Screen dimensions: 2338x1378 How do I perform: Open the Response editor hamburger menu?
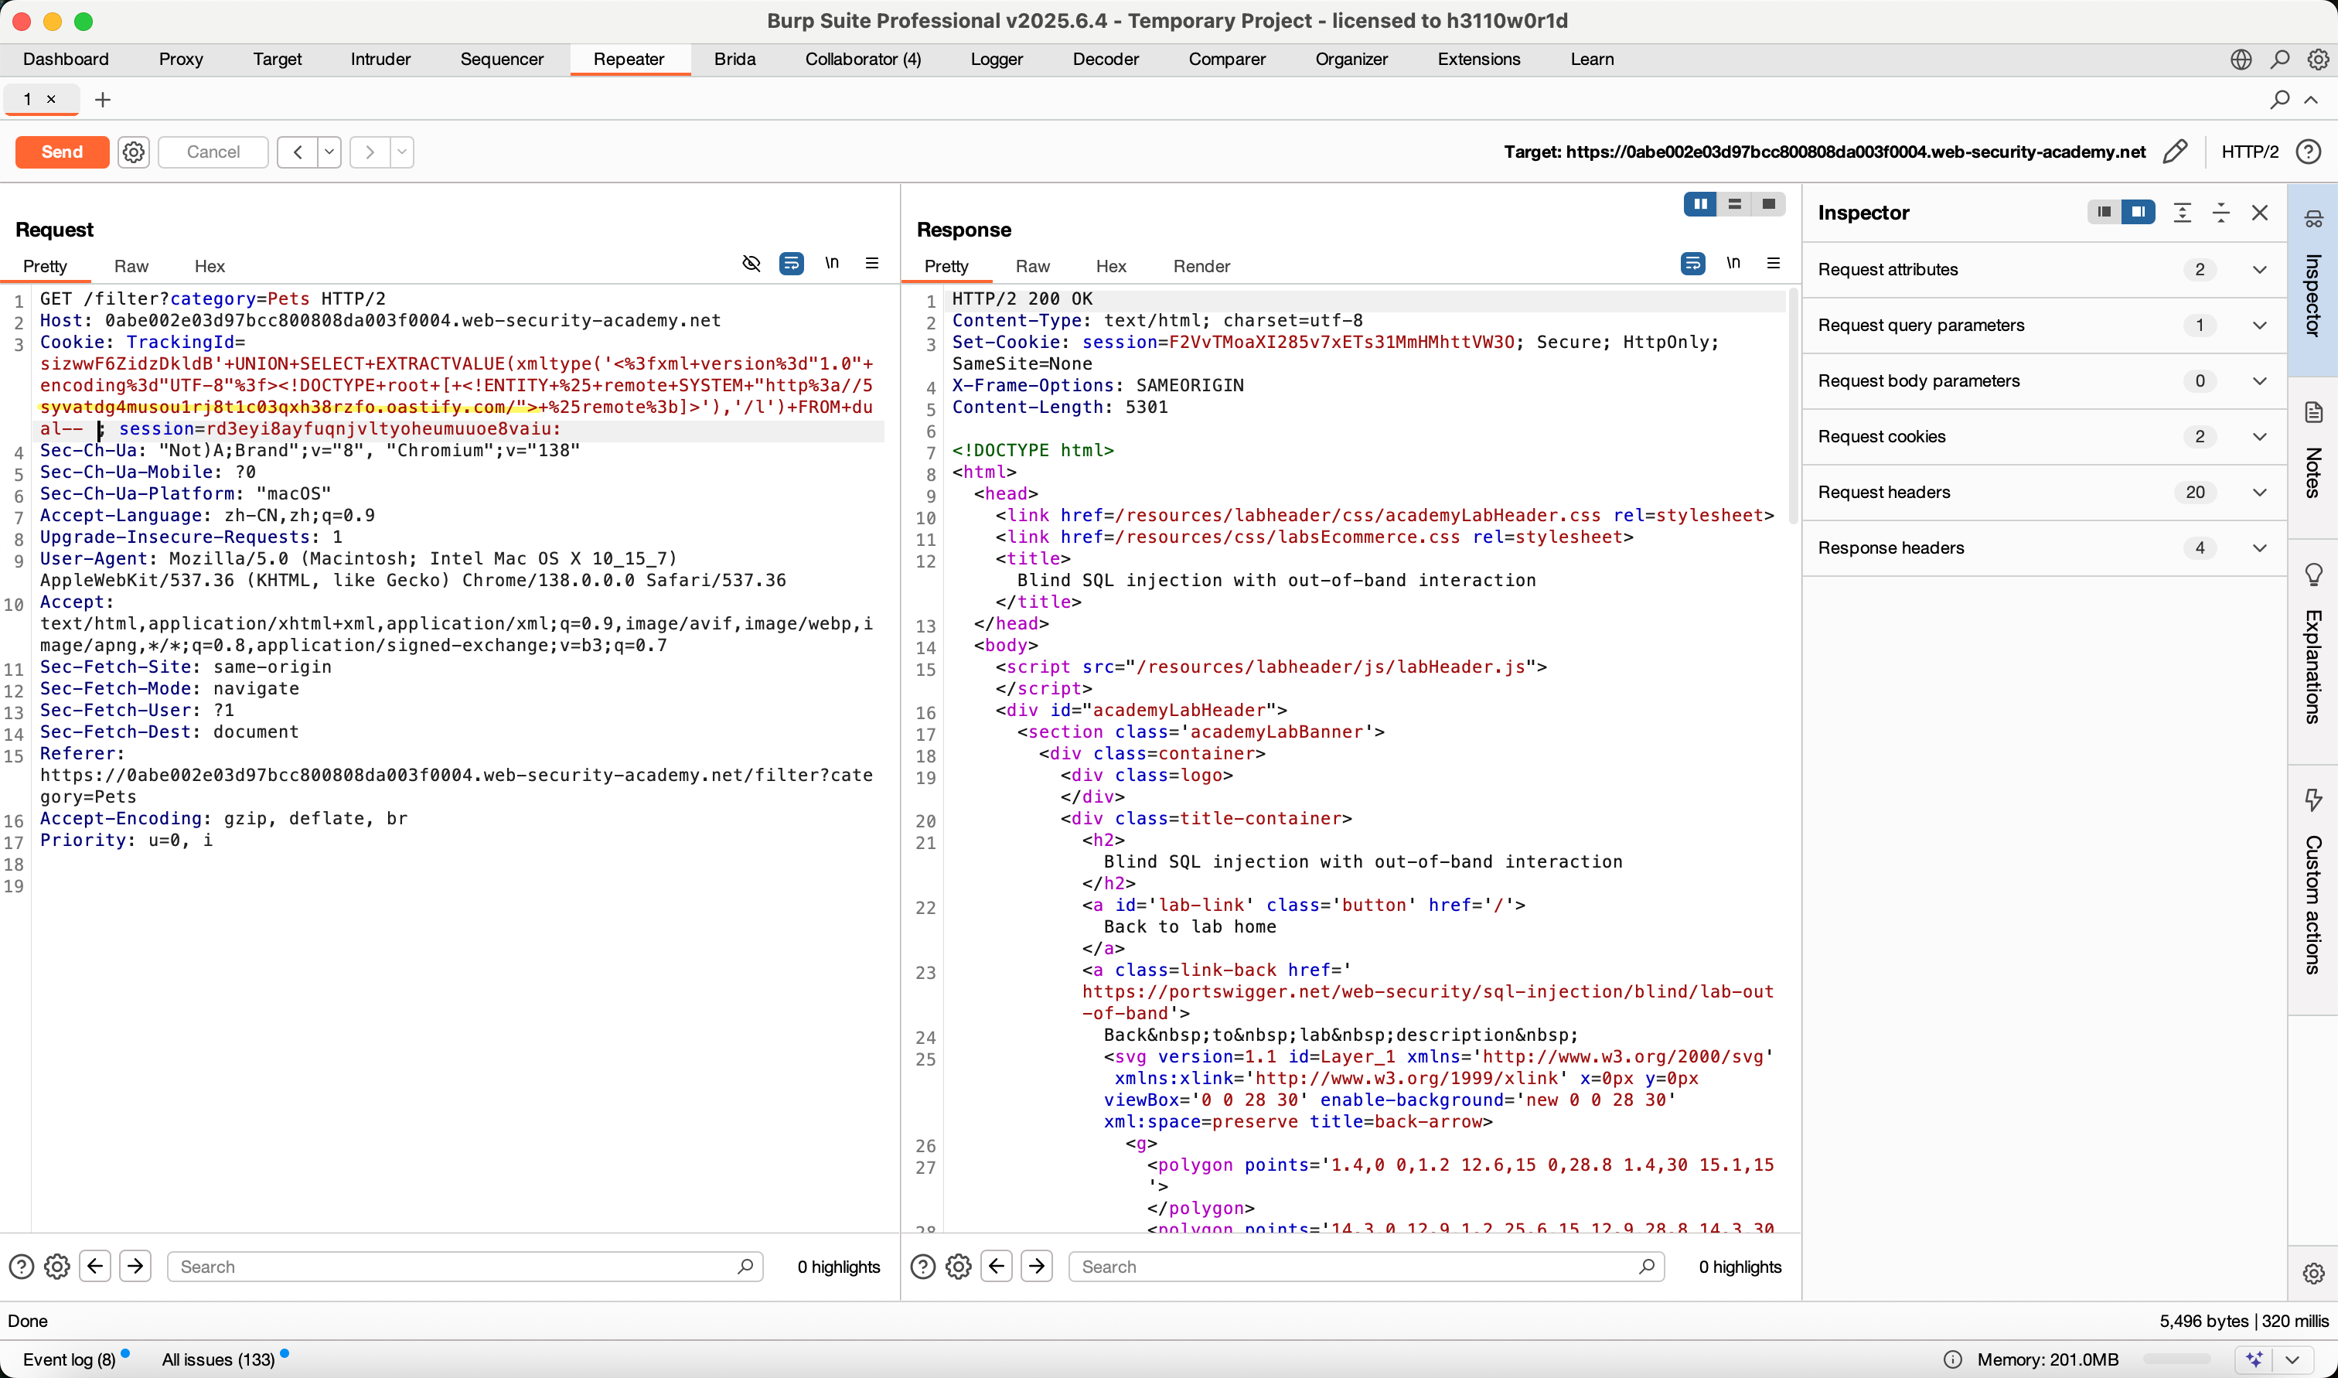(1773, 263)
